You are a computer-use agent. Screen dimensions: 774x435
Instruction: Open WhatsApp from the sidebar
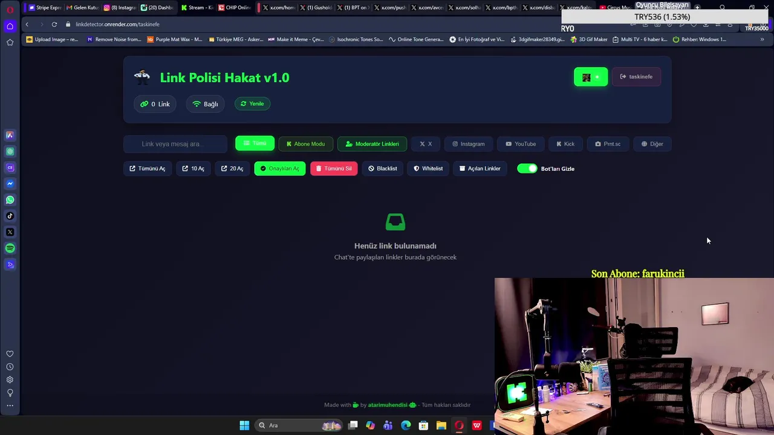pyautogui.click(x=10, y=200)
